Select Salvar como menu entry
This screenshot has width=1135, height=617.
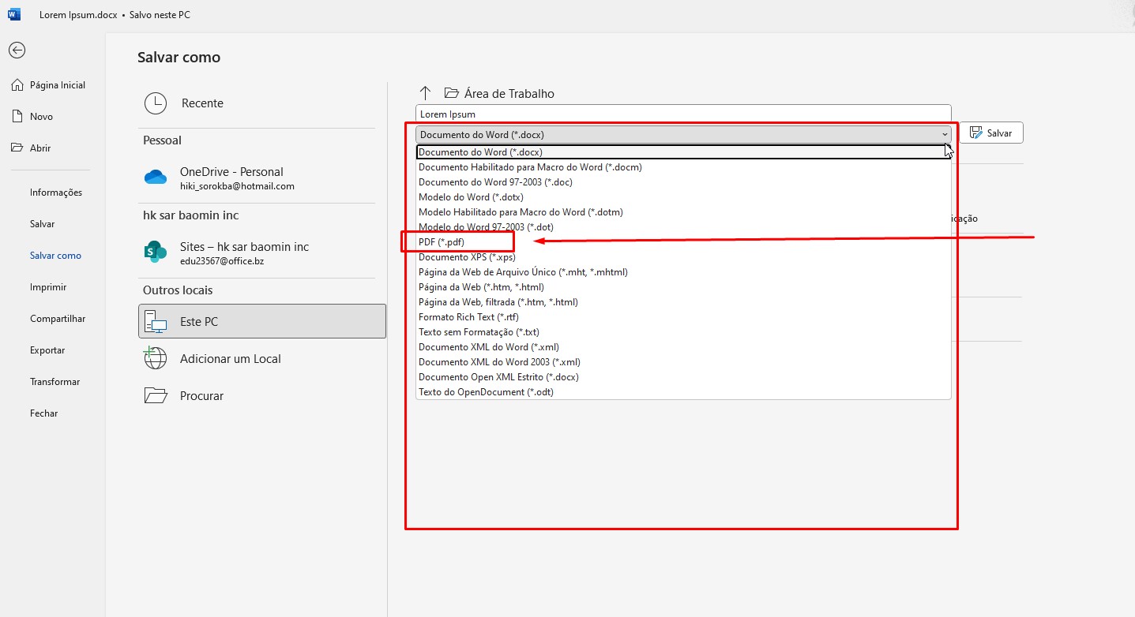(x=55, y=256)
